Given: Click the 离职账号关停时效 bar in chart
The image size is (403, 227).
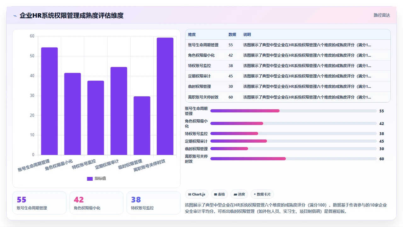Looking at the screenshot, I should 165,96.
